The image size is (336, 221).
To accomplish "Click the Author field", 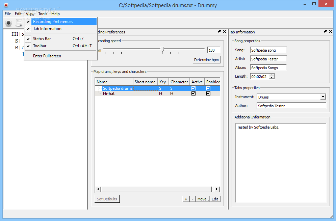I will coord(291,106).
